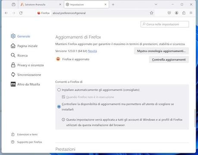Switch to the Salvatore Aranzulla tab
198x155 pixels.
click(41, 5)
